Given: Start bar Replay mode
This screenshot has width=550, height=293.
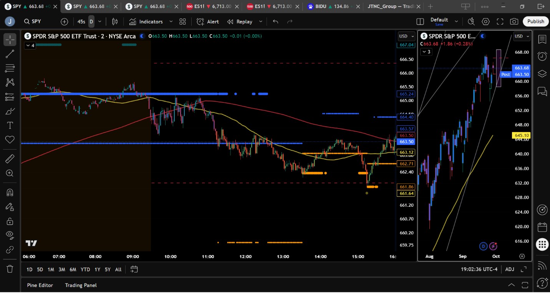Looking at the screenshot, I should 240,21.
